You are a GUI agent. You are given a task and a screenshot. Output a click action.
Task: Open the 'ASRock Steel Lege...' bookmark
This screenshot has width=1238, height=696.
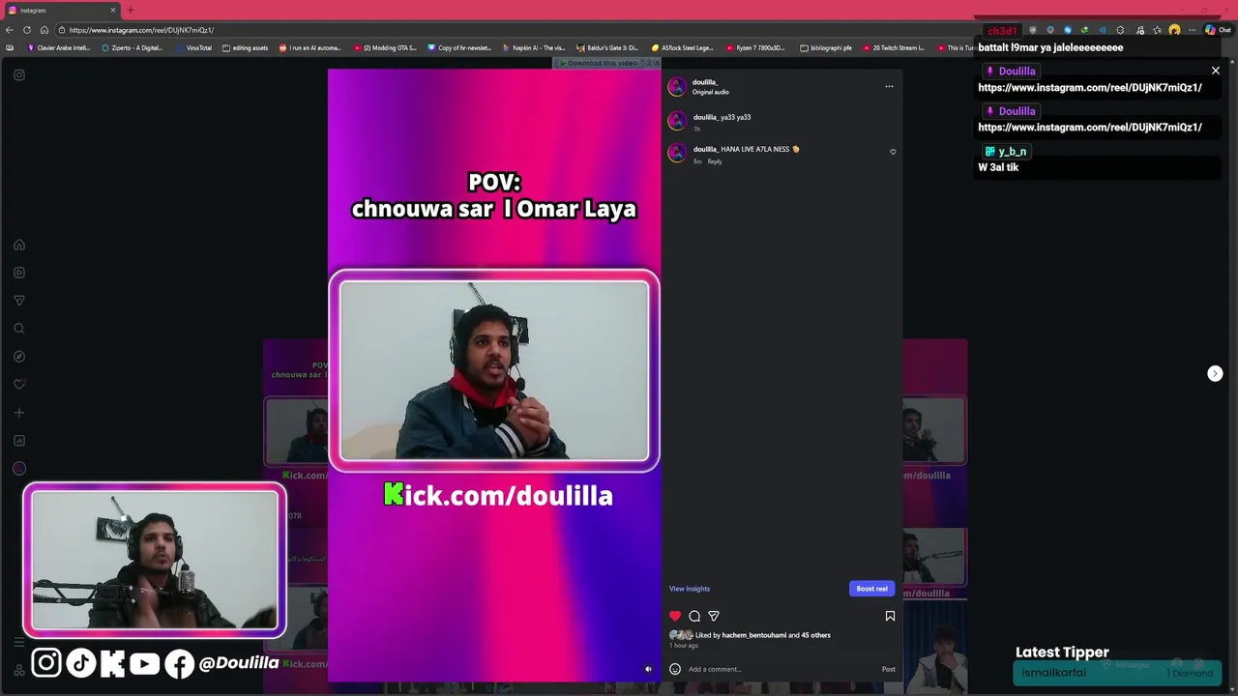click(x=683, y=47)
